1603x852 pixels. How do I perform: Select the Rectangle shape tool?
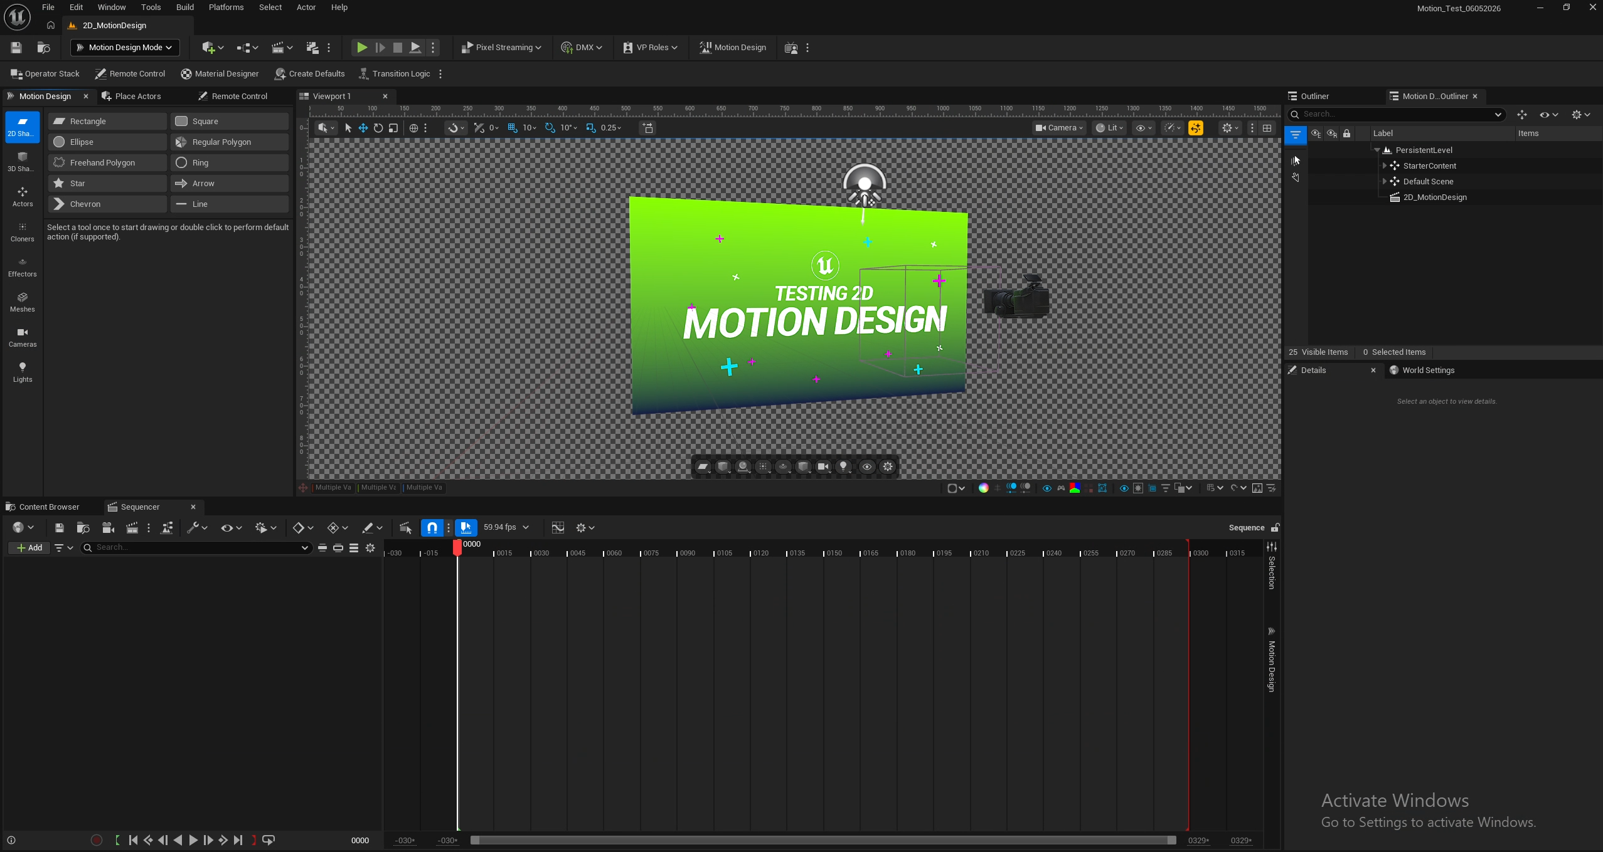(107, 121)
